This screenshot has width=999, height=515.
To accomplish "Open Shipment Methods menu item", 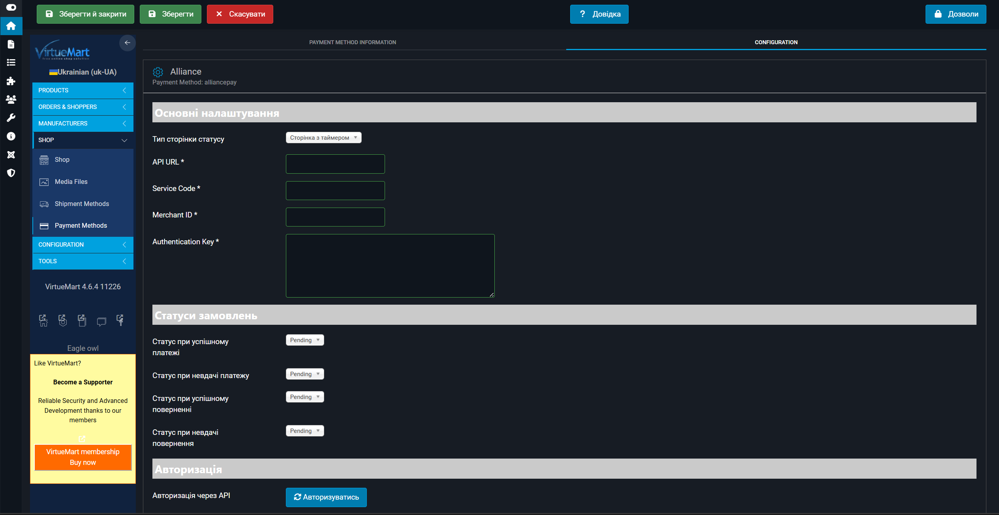I will tap(82, 204).
